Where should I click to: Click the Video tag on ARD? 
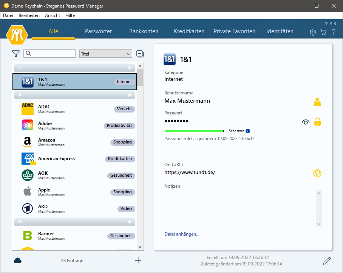point(126,208)
